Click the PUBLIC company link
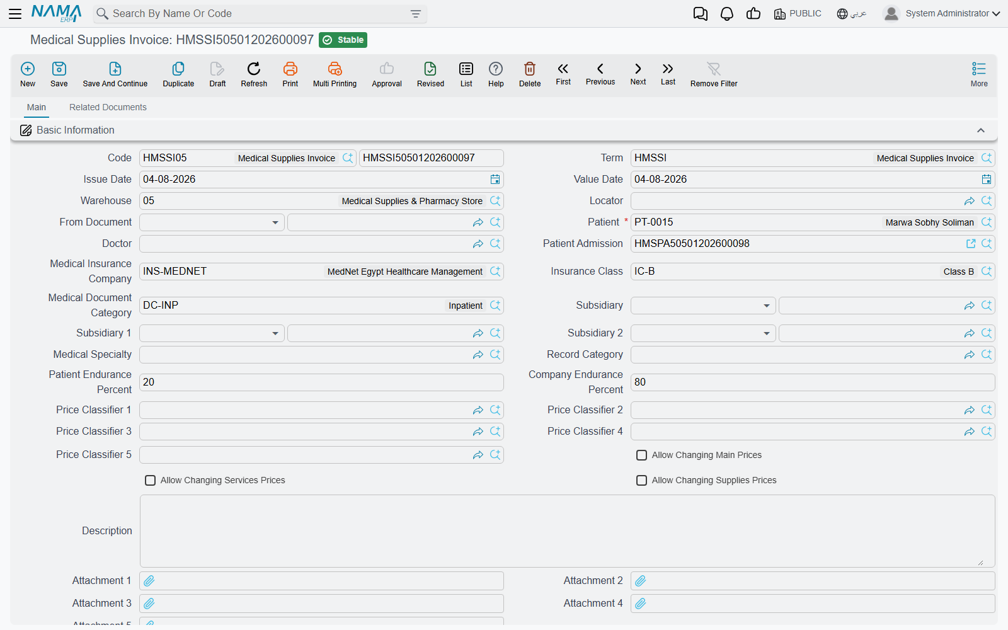The image size is (1008, 630). coord(798,13)
